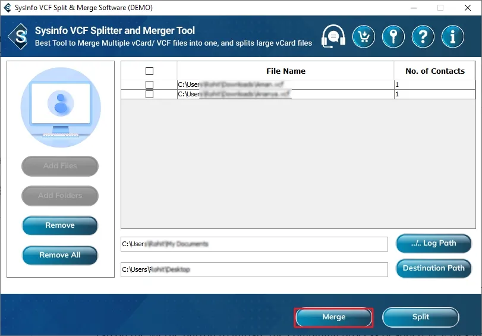Viewport: 482px width, 336px height.
Task: Click the buy now shopping cart icon
Action: point(364,37)
